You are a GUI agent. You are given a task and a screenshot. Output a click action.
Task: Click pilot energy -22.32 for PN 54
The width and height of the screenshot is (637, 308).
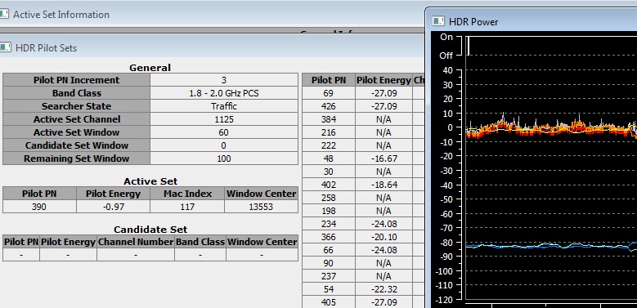(384, 289)
